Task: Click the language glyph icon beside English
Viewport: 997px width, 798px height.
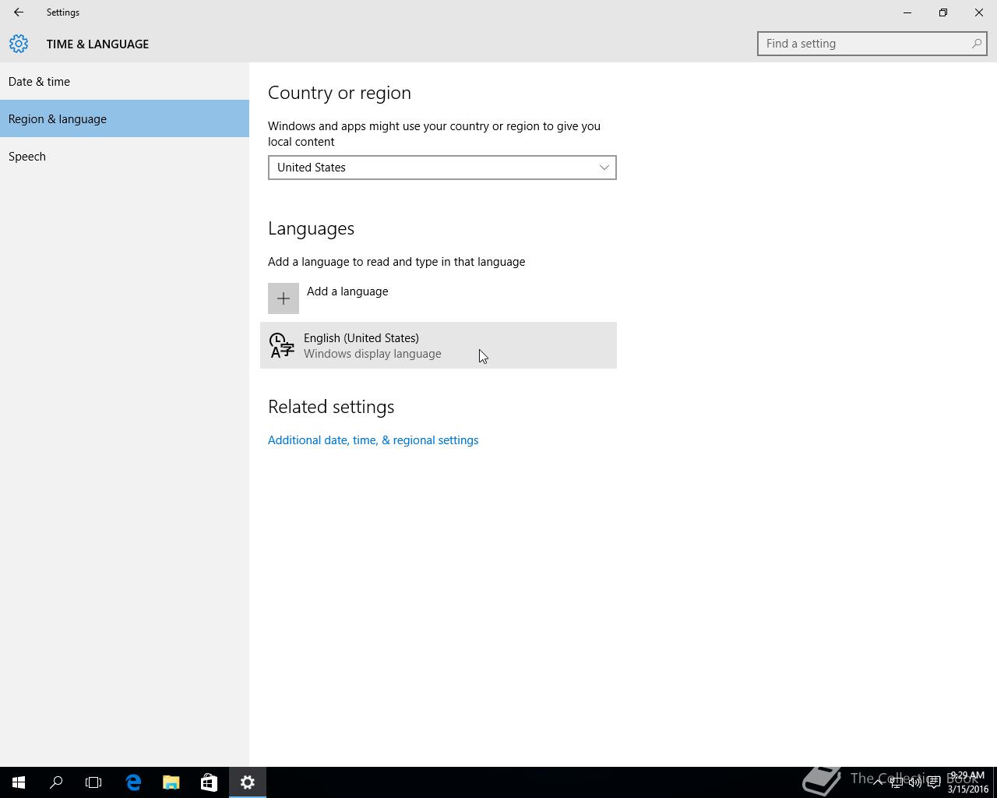Action: [x=281, y=345]
